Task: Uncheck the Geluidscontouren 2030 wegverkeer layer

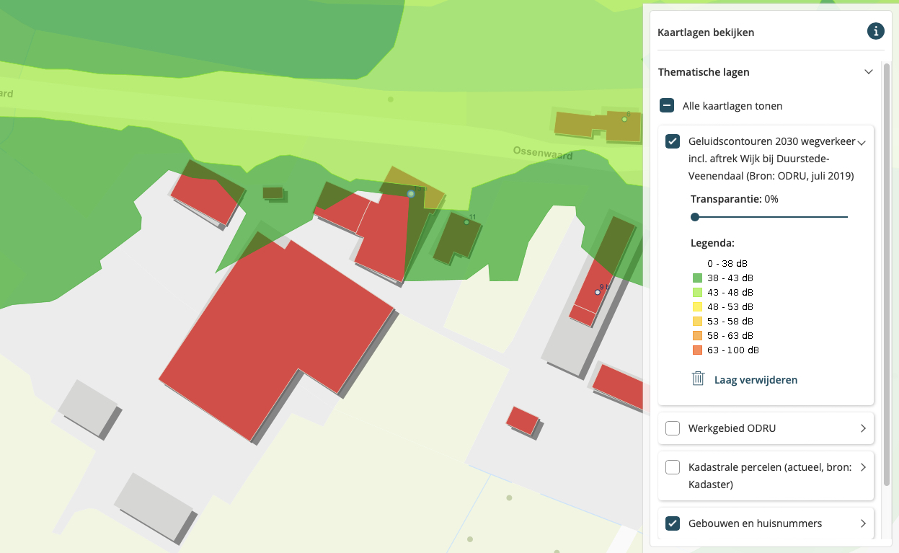Action: click(673, 141)
